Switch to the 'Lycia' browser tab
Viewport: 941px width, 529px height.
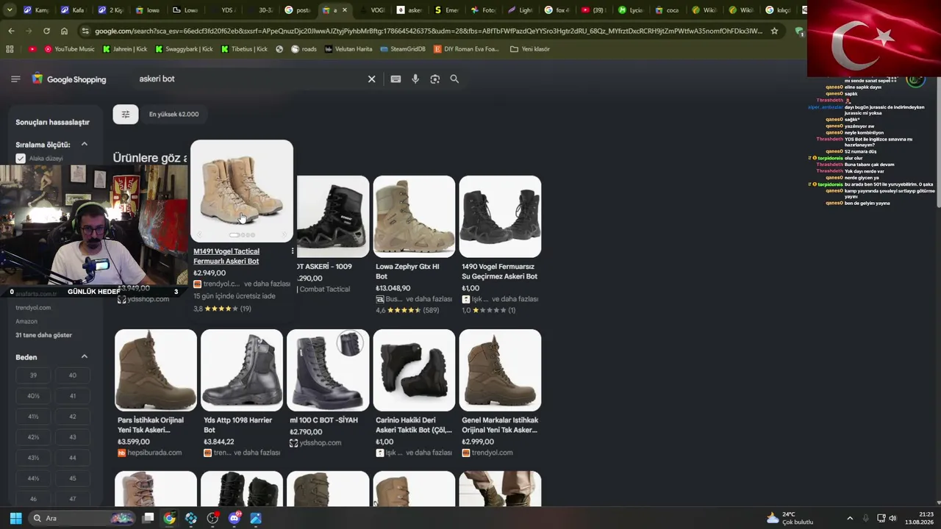pos(631,10)
